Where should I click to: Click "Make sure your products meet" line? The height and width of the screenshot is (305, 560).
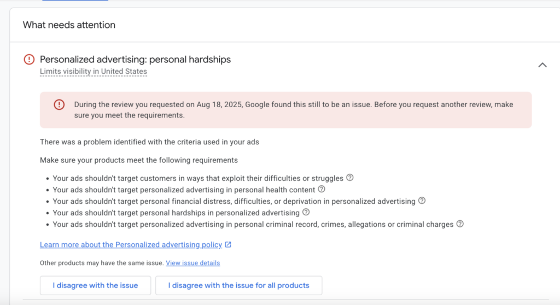pos(139,160)
